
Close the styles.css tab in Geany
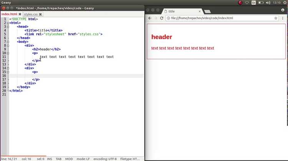pyautogui.click(x=40, y=14)
